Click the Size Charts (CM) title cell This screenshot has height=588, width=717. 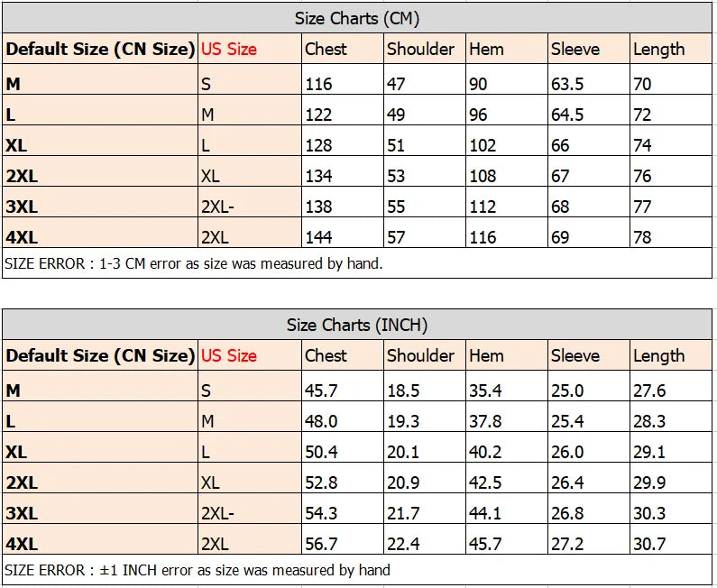pyautogui.click(x=356, y=19)
